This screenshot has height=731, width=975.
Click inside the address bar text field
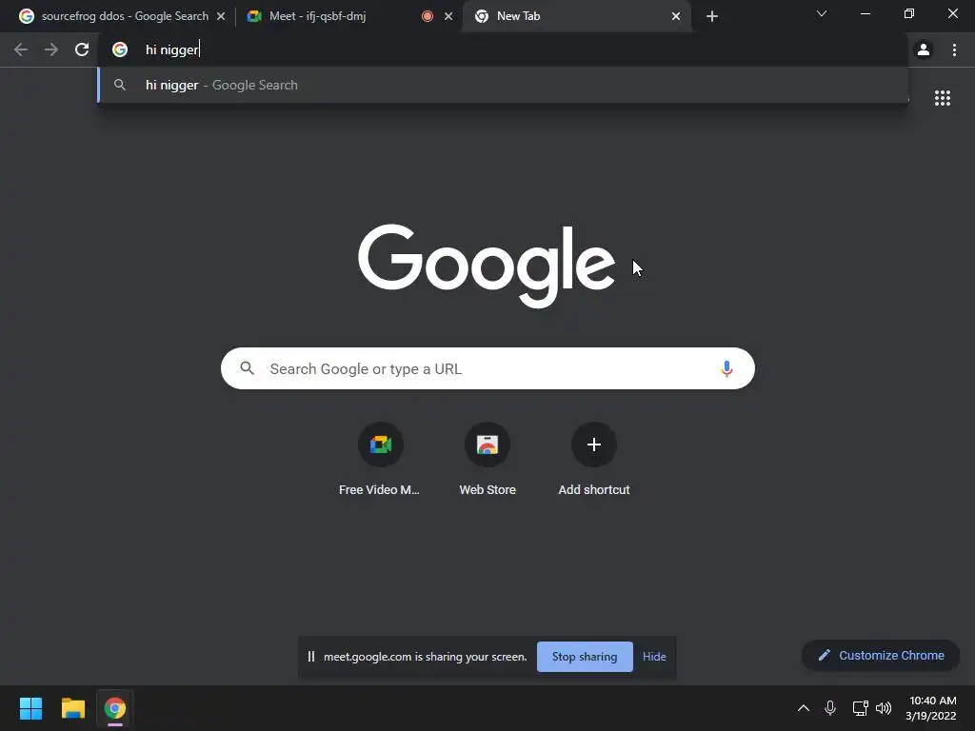(503, 49)
